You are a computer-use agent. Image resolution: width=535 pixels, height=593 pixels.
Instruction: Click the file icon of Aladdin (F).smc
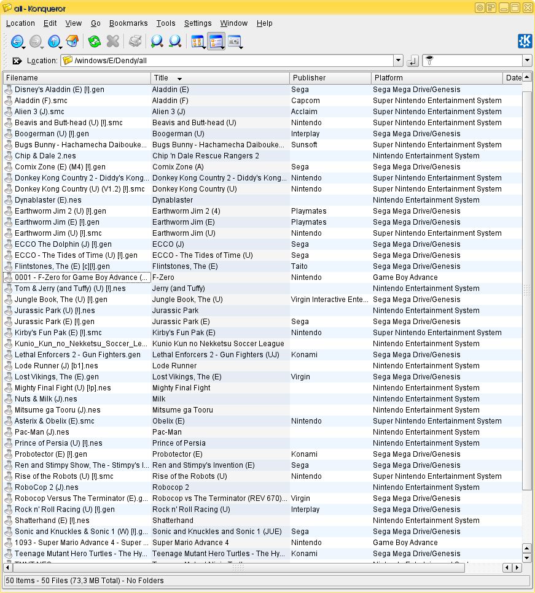tap(9, 101)
